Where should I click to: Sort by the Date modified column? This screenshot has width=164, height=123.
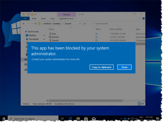click(x=116, y=29)
